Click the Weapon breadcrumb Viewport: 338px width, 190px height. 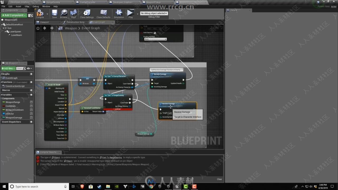point(71,28)
